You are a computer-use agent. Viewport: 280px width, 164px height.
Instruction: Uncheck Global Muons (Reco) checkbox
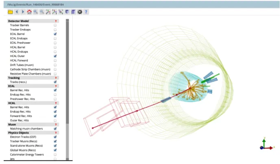[x=55, y=150]
